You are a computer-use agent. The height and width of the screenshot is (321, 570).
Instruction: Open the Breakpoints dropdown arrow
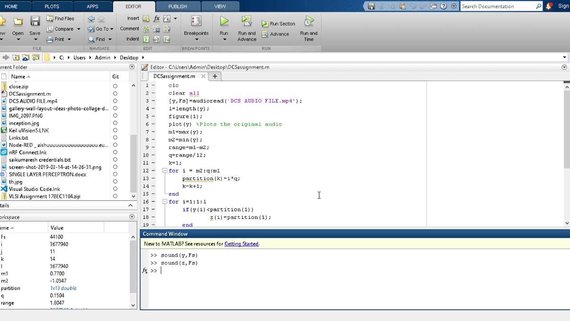tap(196, 40)
